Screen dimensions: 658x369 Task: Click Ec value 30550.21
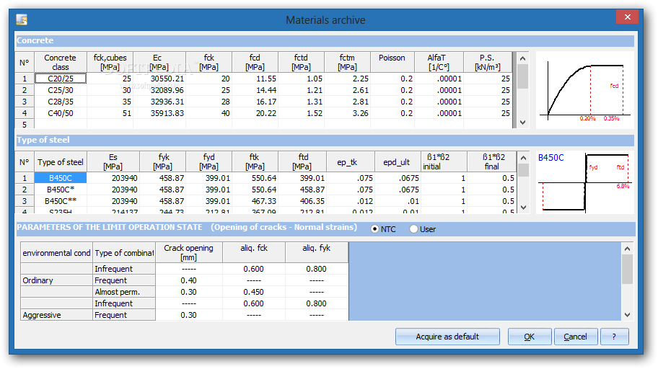pyautogui.click(x=167, y=79)
